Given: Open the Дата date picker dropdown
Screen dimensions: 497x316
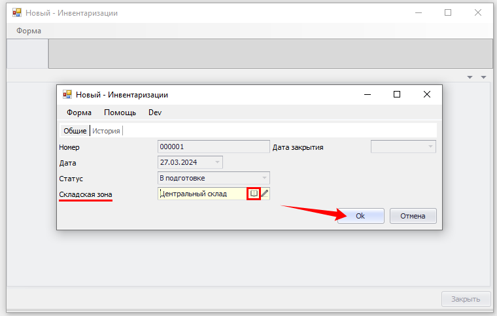Looking at the screenshot, I should pos(217,162).
